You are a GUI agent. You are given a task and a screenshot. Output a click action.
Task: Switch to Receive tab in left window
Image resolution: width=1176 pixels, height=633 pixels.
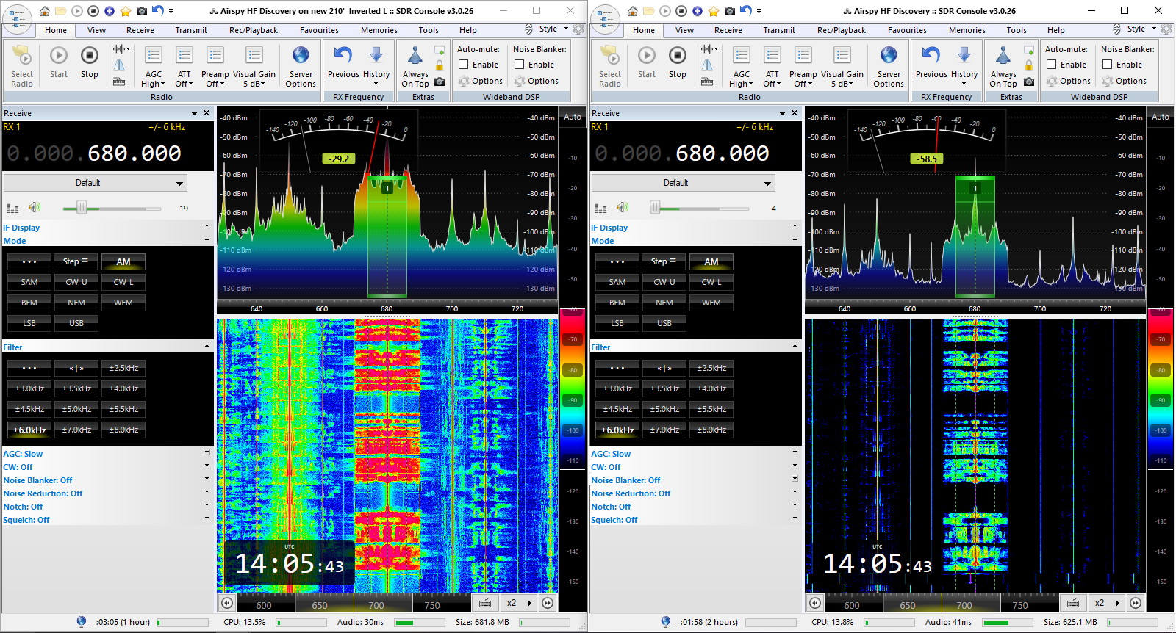(140, 30)
